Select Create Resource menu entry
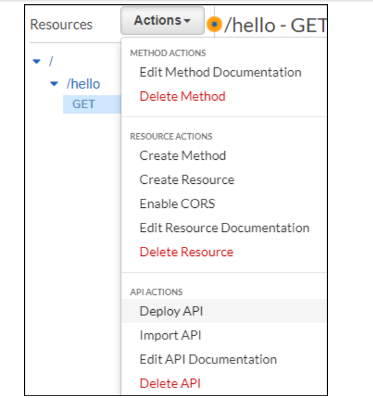The height and width of the screenshot is (398, 373). coord(186,180)
